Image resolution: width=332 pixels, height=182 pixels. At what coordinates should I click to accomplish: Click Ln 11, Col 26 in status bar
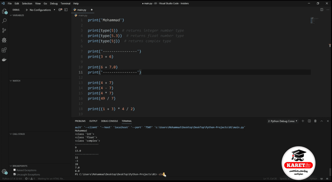270,179
